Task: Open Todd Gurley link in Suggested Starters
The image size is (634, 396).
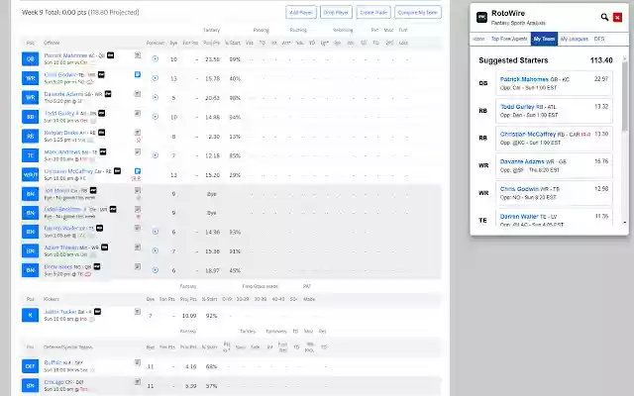Action: pos(517,107)
